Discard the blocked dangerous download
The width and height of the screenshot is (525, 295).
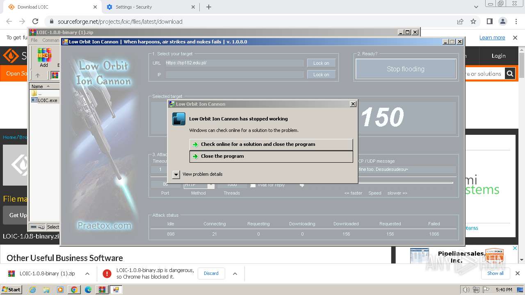(211, 273)
